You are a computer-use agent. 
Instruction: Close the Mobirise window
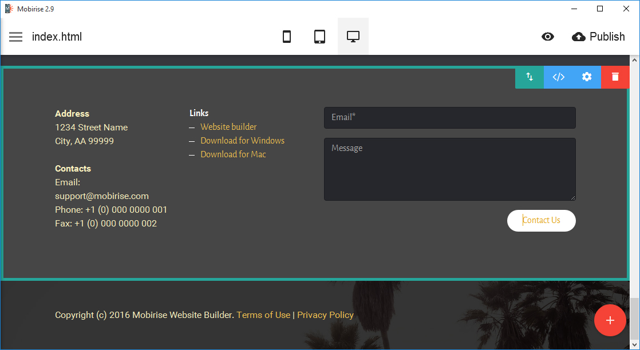pyautogui.click(x=626, y=9)
